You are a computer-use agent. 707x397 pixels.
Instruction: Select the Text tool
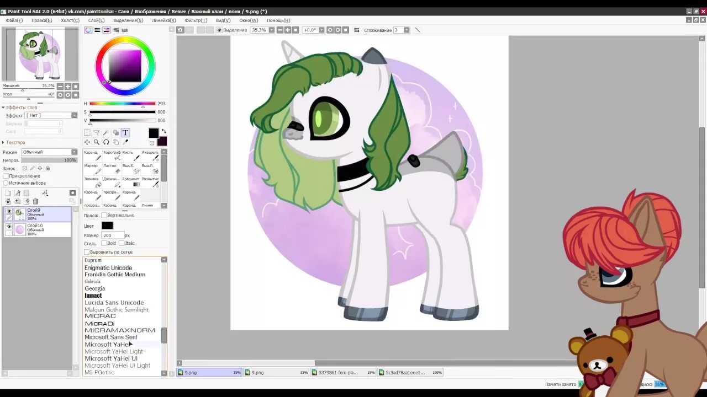click(125, 132)
